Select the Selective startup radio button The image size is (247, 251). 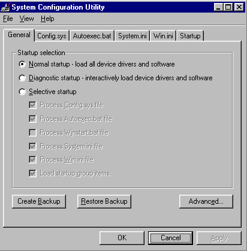[x=22, y=92]
